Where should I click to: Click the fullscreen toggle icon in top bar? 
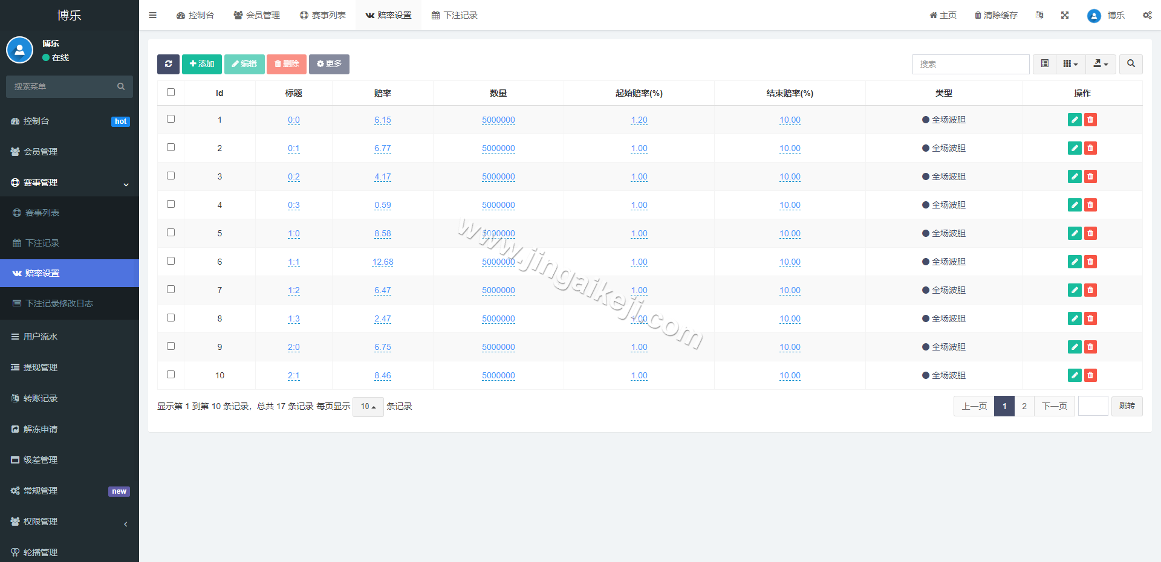[x=1064, y=15]
